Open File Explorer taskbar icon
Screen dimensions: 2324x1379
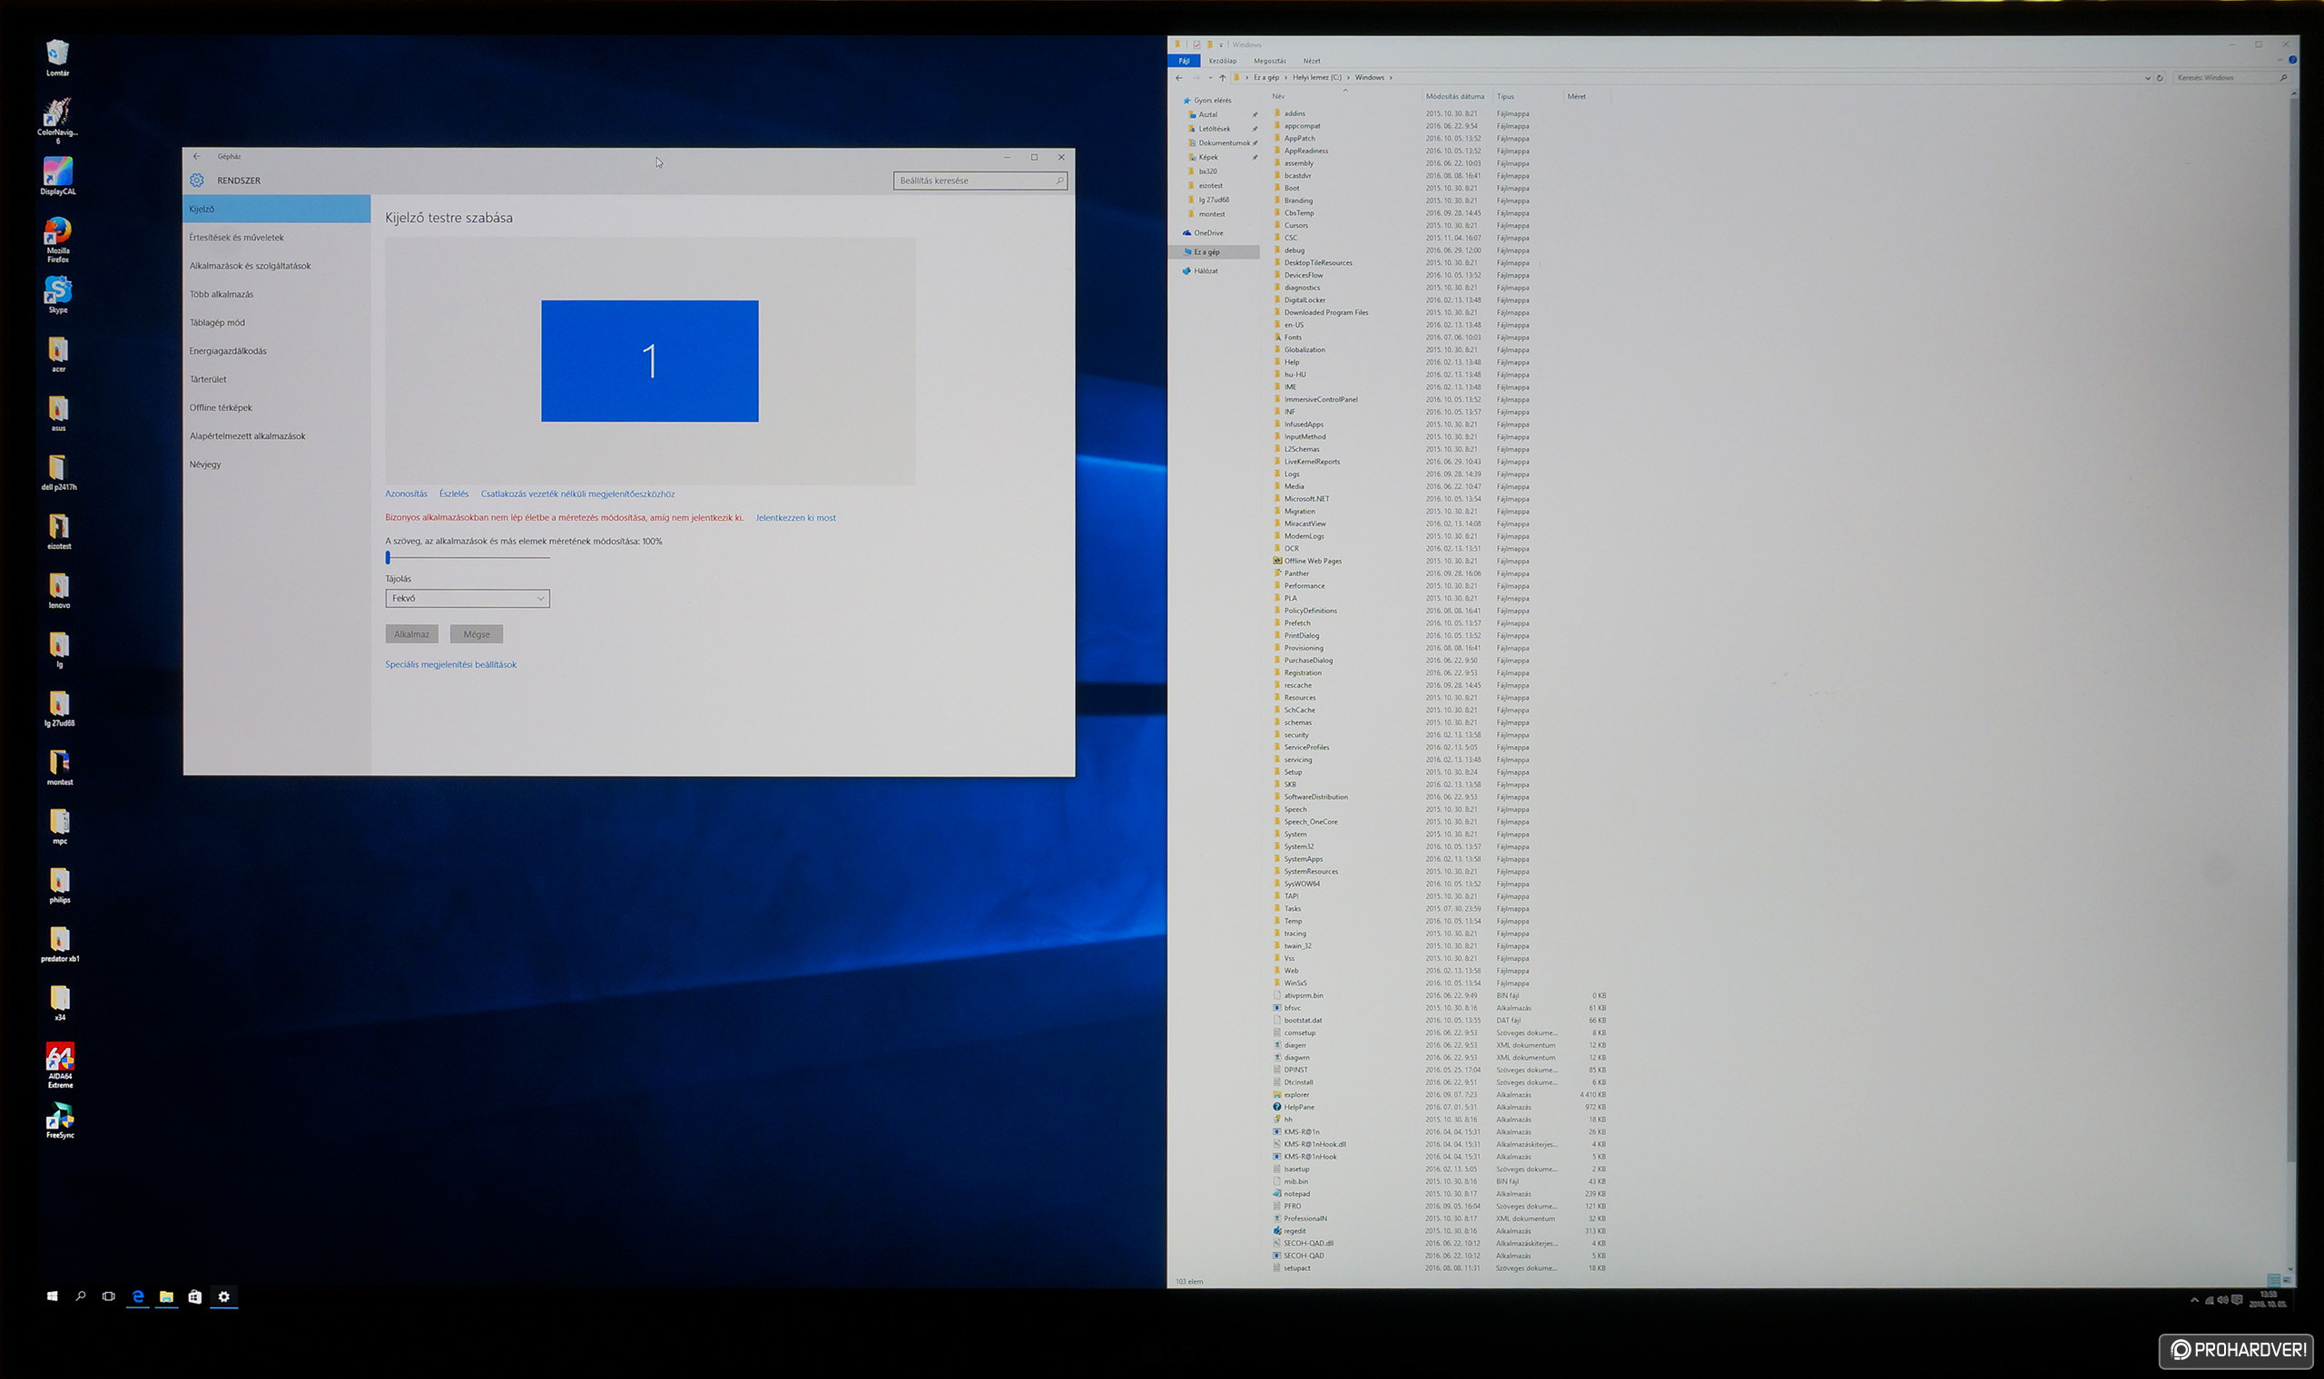tap(166, 1296)
